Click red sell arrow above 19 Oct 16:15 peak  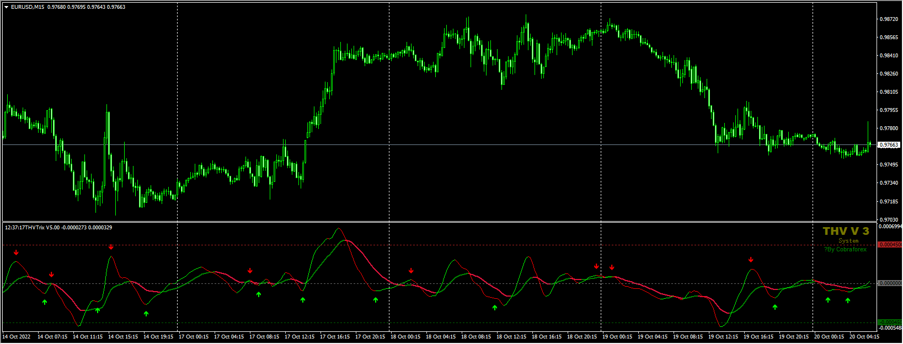751,260
